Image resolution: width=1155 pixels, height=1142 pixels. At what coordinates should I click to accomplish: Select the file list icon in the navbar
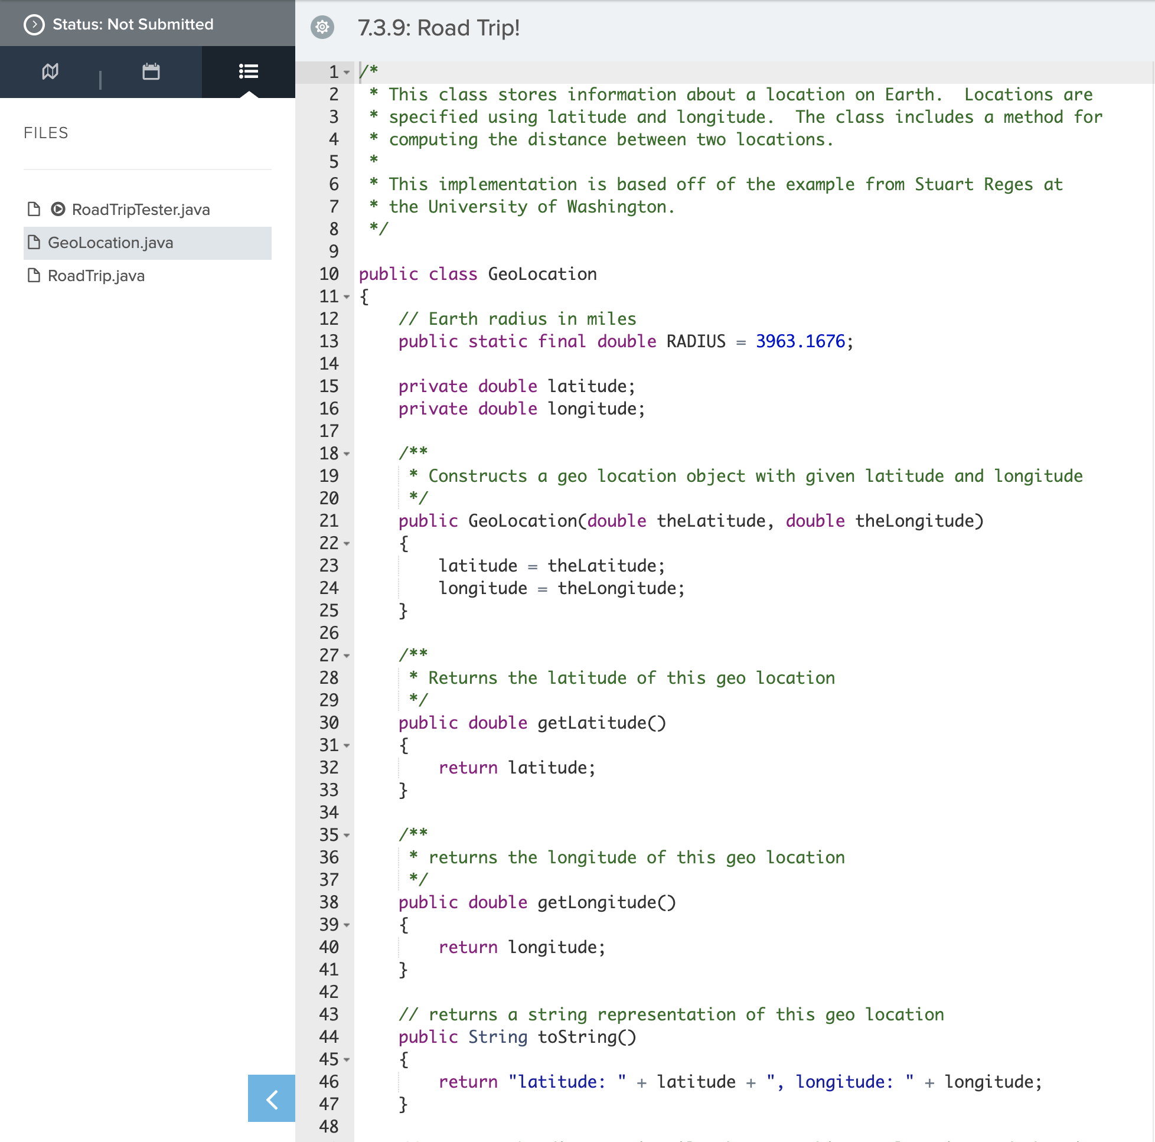click(x=248, y=70)
